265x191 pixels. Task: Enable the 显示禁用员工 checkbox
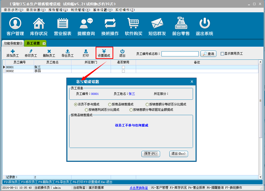222,54
